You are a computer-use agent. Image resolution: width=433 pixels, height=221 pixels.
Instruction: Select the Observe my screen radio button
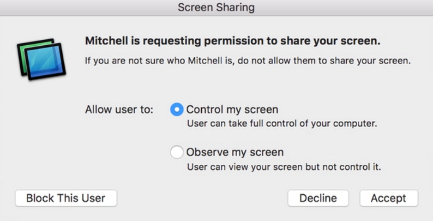pyautogui.click(x=177, y=152)
